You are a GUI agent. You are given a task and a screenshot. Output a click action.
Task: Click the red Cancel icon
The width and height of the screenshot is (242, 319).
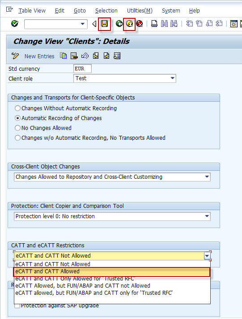point(140,24)
